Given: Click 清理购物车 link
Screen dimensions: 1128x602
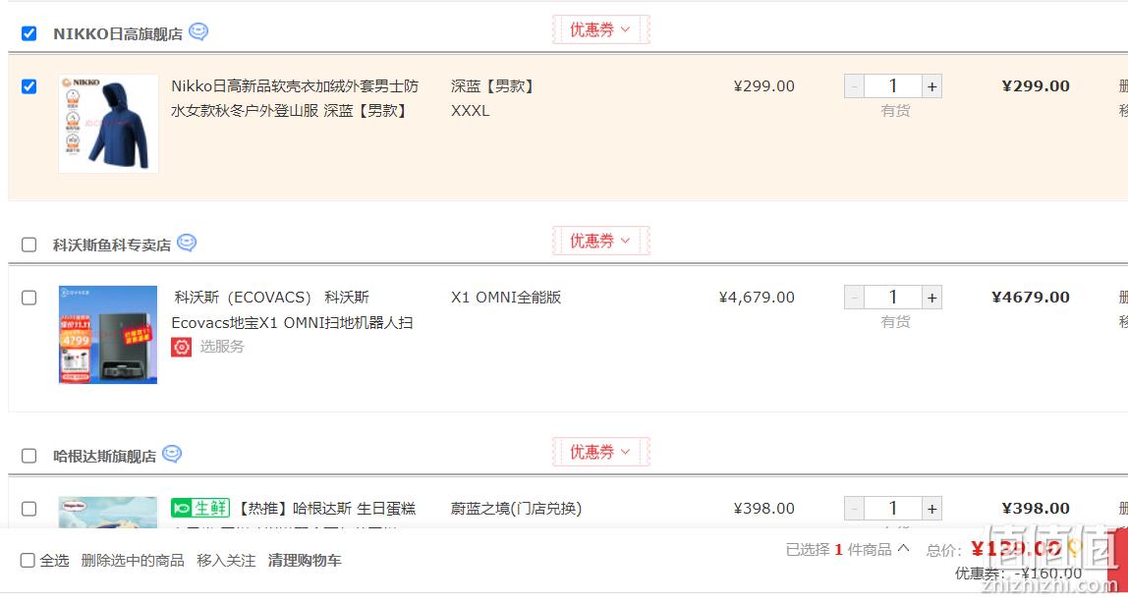Looking at the screenshot, I should (x=305, y=561).
